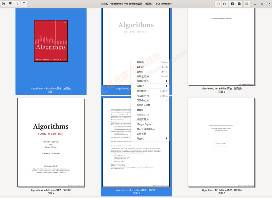The image size is (272, 198).
Task: Click the 页面 1 label text
Action: [x=51, y=92]
